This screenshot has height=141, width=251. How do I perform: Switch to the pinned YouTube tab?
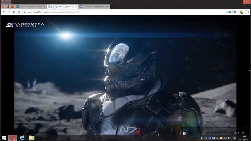pos(3,7)
